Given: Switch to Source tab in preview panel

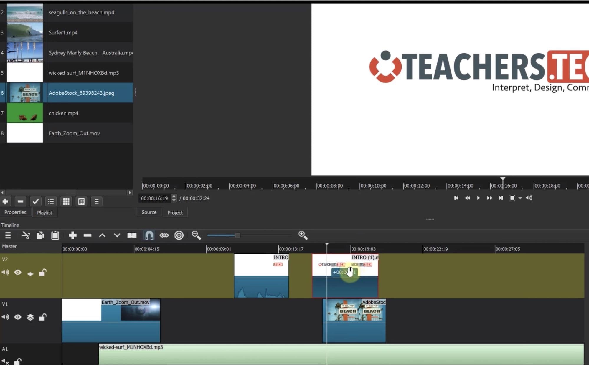Looking at the screenshot, I should tap(149, 212).
